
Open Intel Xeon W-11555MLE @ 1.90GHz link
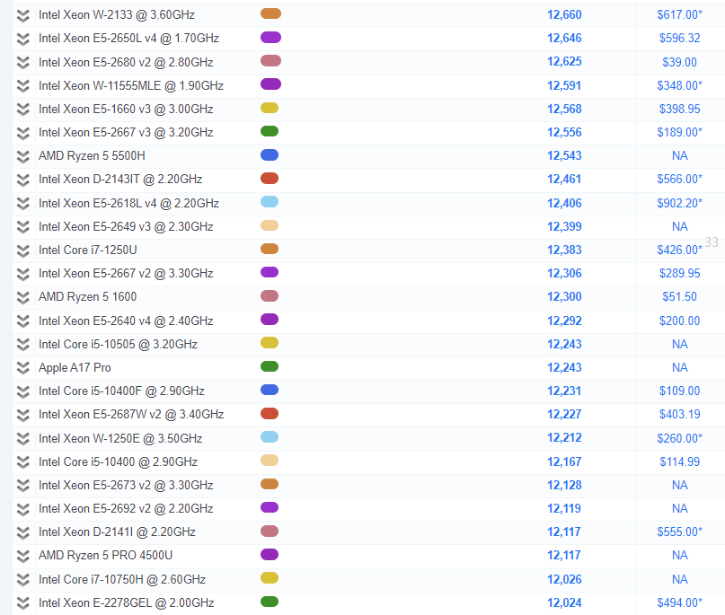pos(131,86)
